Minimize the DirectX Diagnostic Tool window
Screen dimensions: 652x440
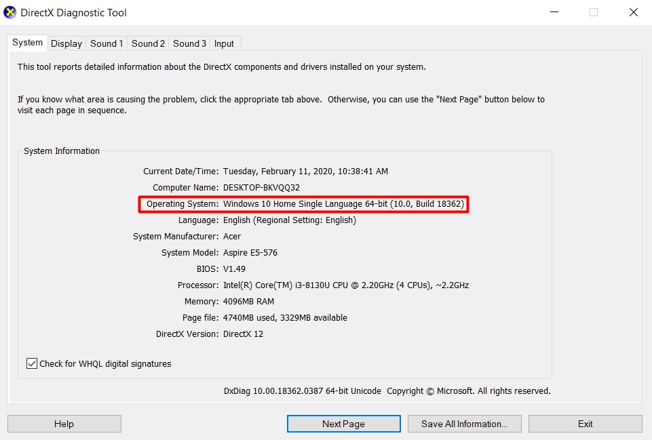point(554,12)
